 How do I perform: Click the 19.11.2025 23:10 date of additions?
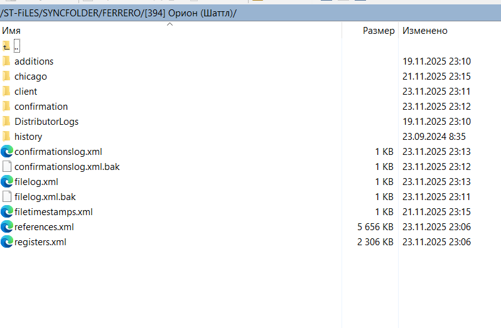tap(436, 61)
